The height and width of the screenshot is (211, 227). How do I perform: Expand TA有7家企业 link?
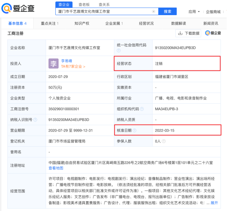(73, 66)
